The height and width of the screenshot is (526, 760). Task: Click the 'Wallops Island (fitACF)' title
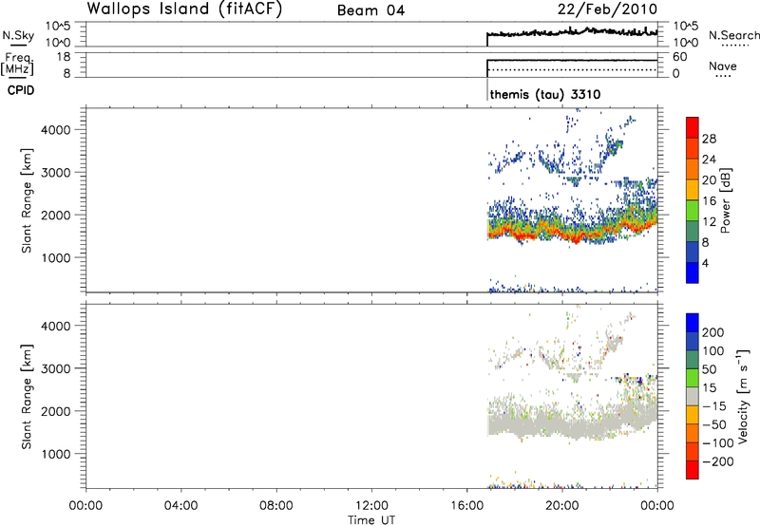pos(184,9)
